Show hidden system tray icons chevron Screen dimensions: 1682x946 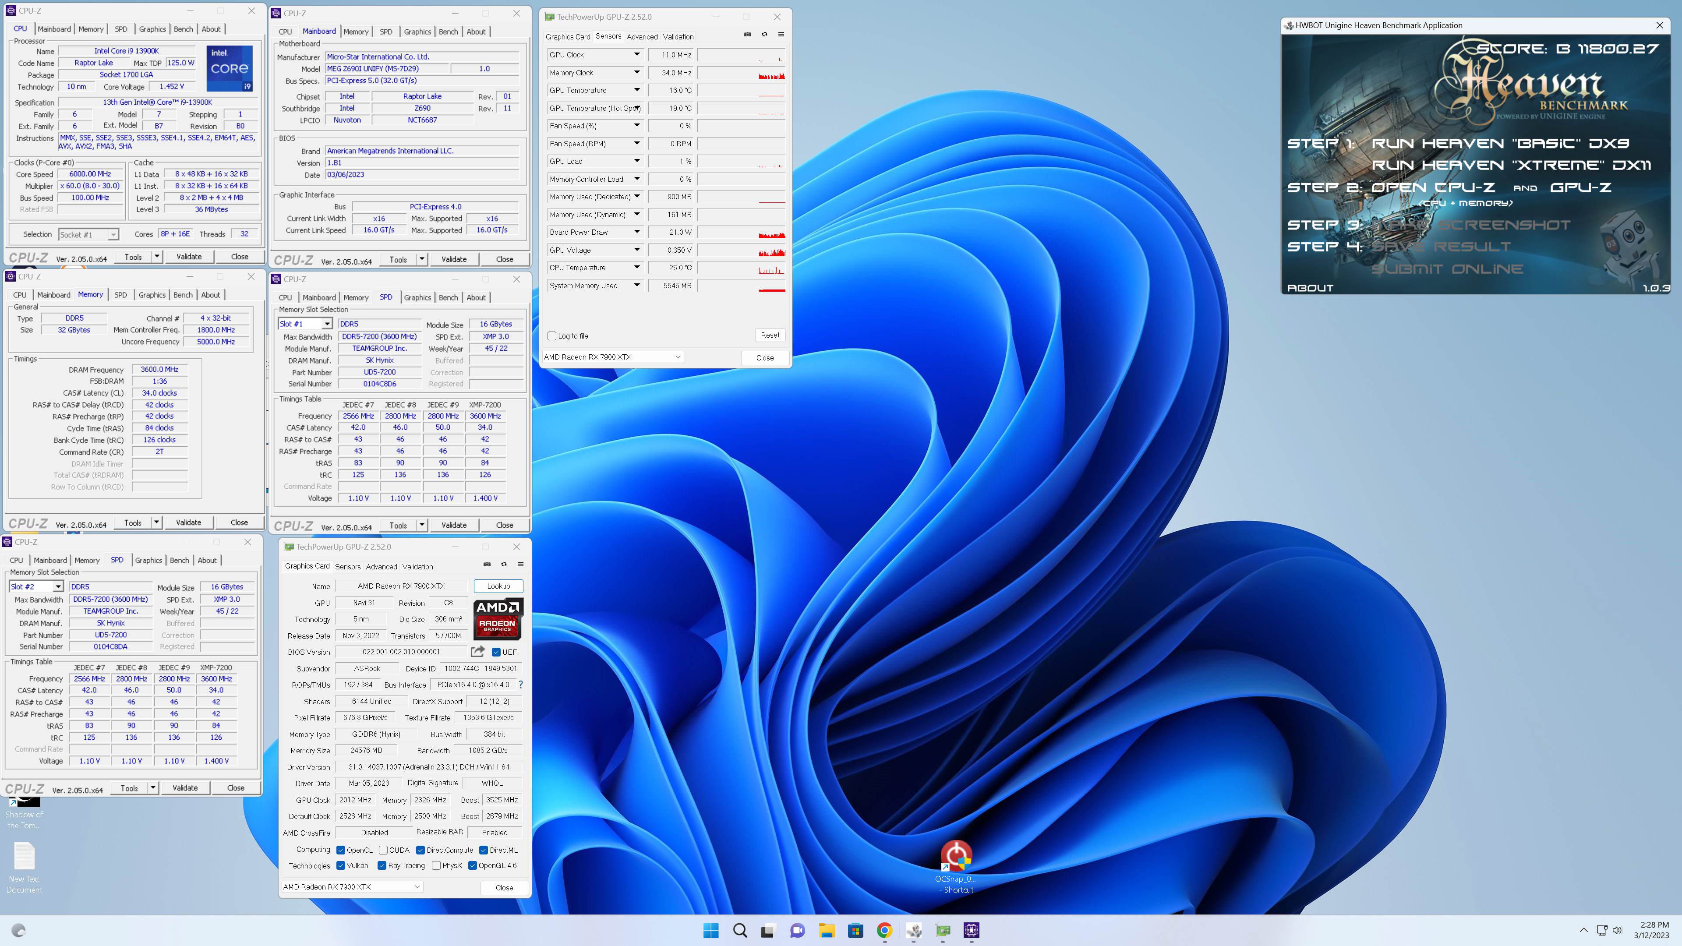pos(1583,930)
